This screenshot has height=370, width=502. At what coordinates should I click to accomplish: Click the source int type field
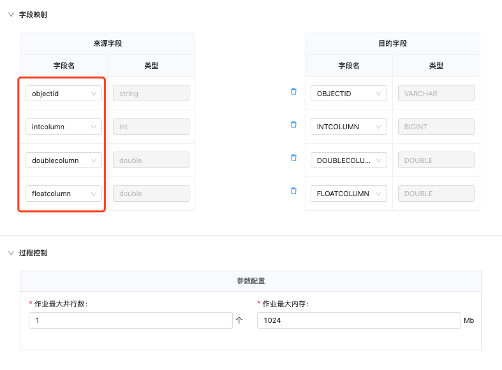click(151, 127)
